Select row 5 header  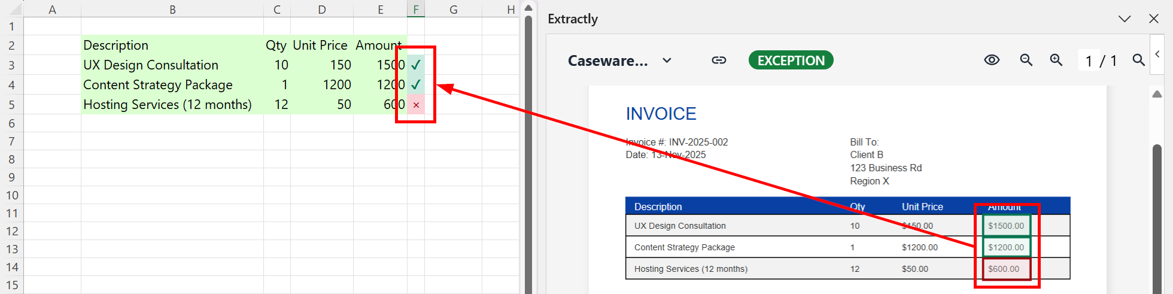[x=11, y=105]
